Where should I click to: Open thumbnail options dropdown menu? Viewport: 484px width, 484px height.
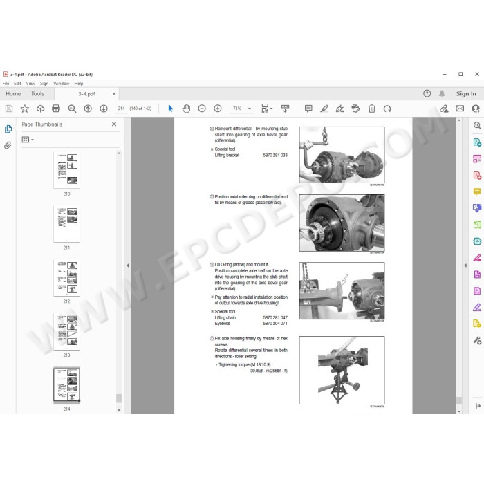(28, 140)
